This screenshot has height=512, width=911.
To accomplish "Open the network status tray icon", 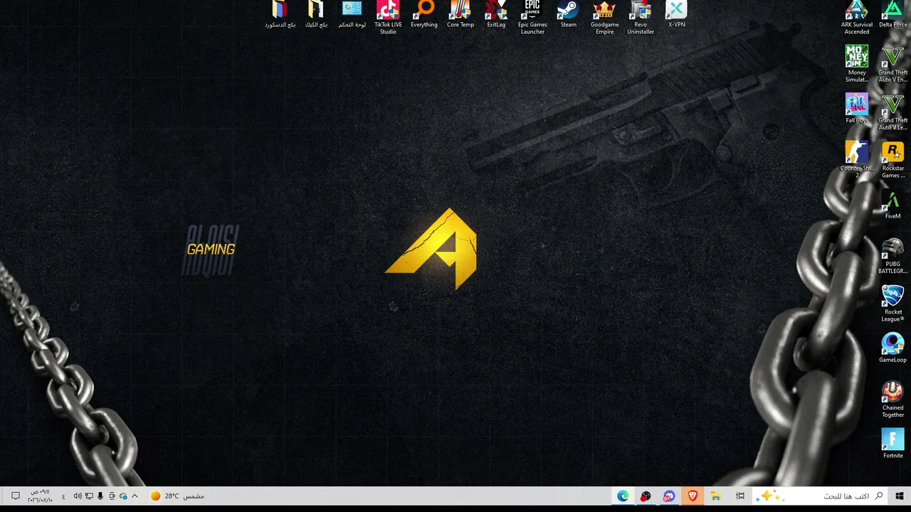I will pos(89,496).
